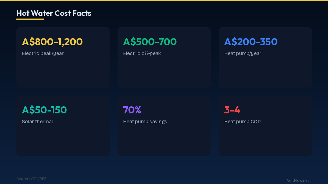
Task: Select the Electric off-peak label
Action: [x=142, y=53]
